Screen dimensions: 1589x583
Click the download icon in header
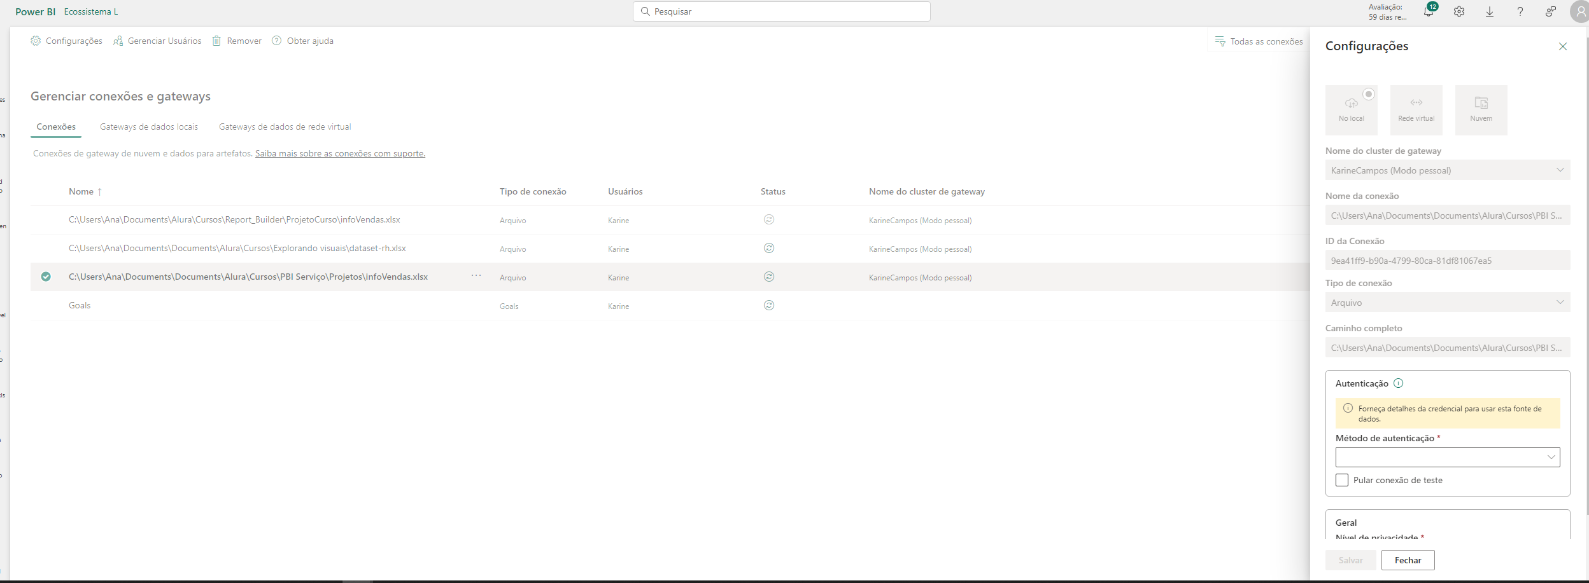tap(1490, 11)
